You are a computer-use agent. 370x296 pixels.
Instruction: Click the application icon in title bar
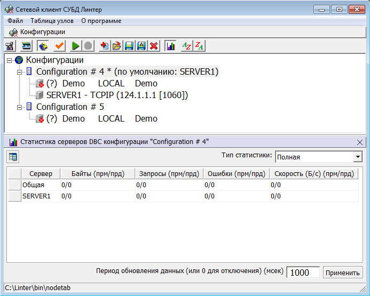(9, 10)
